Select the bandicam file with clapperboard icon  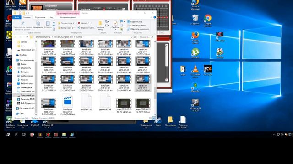pos(67,104)
